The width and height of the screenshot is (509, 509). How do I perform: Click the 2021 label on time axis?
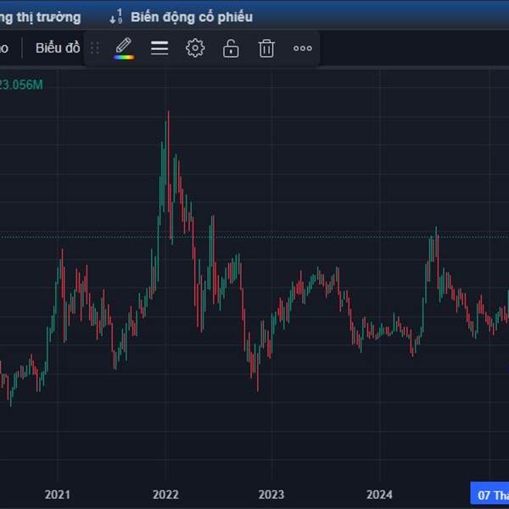tap(57, 494)
